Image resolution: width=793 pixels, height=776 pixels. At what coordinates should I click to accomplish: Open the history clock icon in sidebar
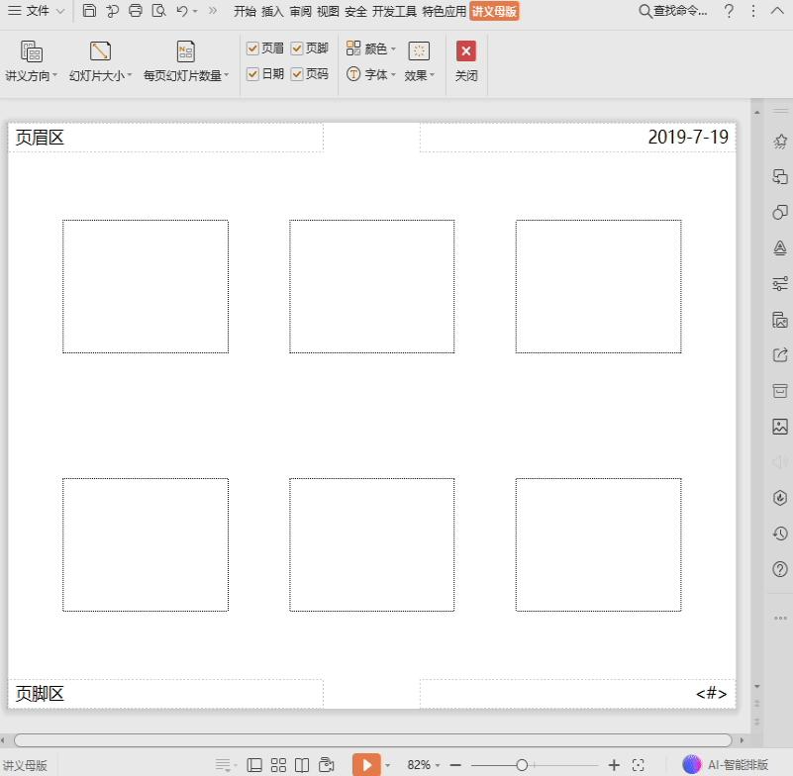click(780, 533)
